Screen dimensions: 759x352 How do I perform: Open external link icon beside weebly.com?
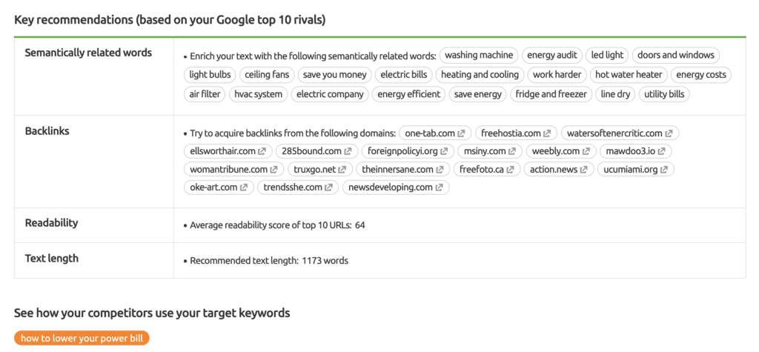[x=586, y=152]
